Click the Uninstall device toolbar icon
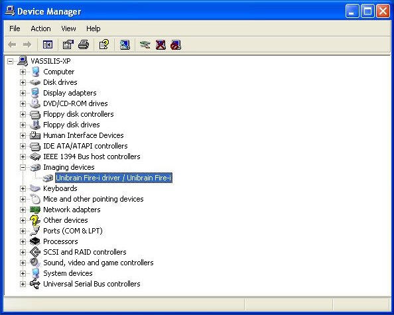The image size is (394, 315). [x=161, y=45]
